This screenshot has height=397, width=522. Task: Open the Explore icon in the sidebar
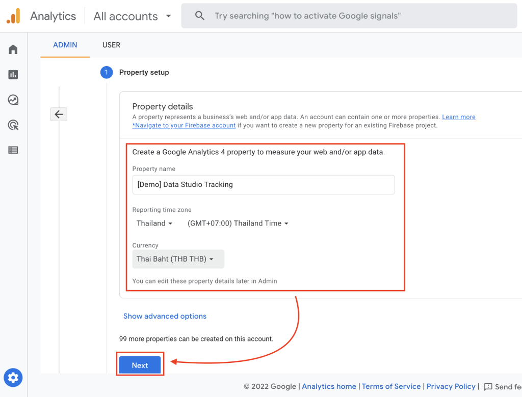tap(13, 100)
